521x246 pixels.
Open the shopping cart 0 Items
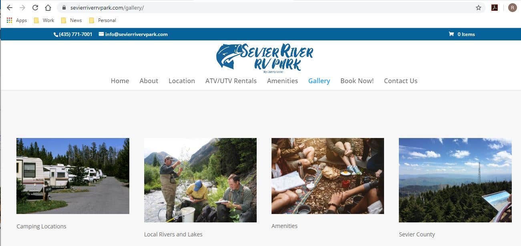(462, 34)
